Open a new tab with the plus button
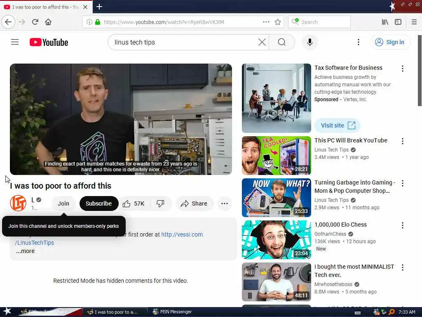This screenshot has width=422, height=317. (x=99, y=7)
